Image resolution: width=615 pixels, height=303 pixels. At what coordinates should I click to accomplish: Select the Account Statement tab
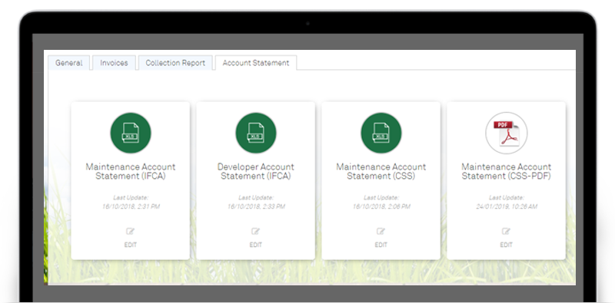256,63
